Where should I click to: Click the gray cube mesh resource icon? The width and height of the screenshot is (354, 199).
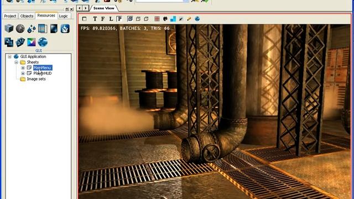point(9,29)
